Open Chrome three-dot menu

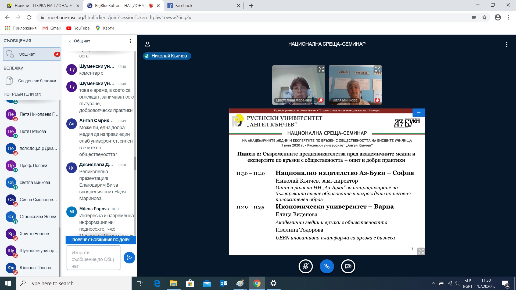(508, 17)
